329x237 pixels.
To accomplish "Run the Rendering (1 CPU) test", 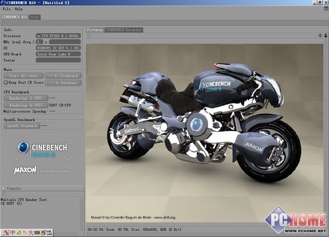I will [26, 98].
